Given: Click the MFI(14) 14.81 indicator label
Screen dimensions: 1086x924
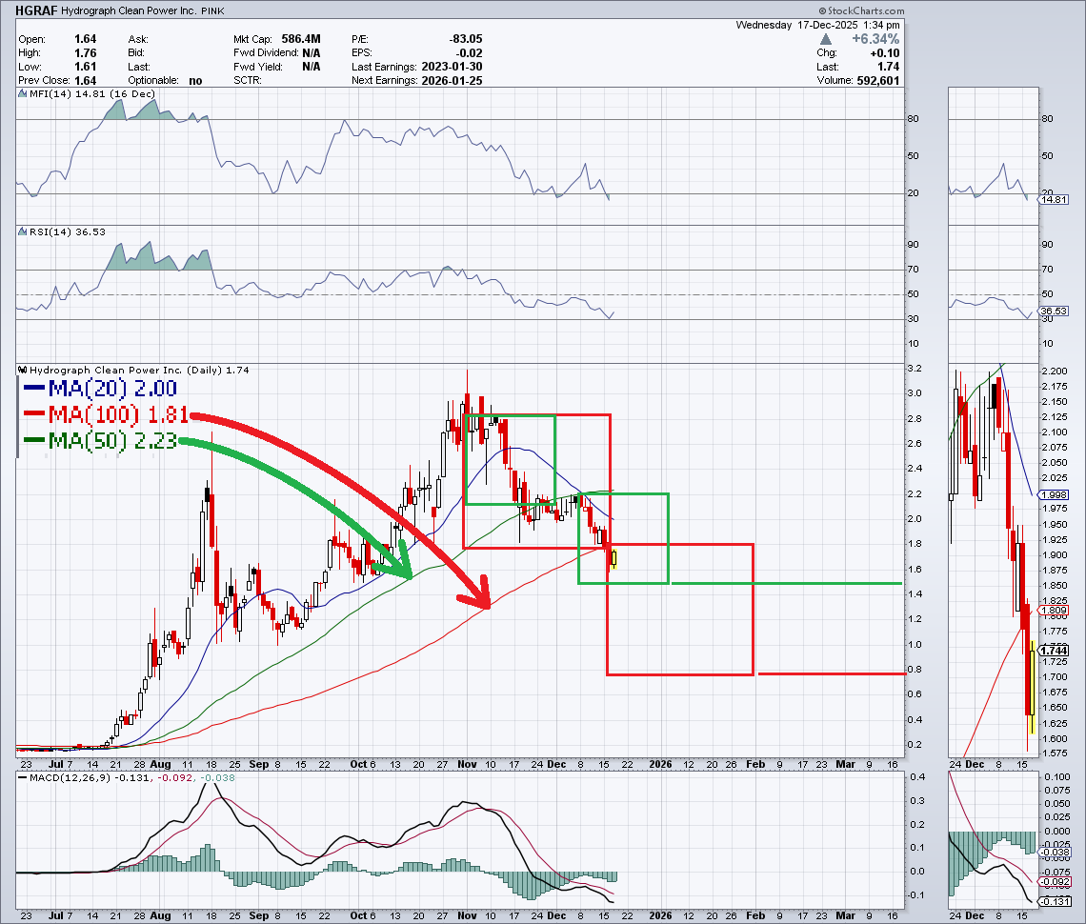Looking at the screenshot, I should [x=92, y=94].
